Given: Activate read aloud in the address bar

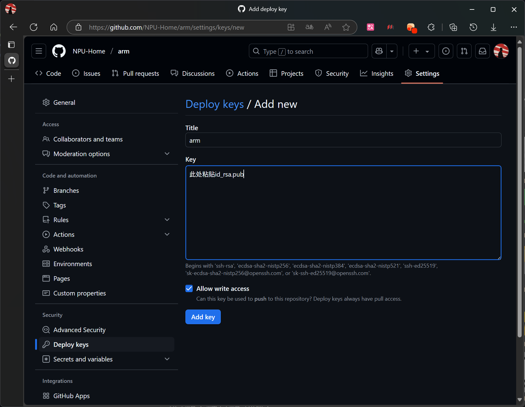Looking at the screenshot, I should tap(328, 27).
